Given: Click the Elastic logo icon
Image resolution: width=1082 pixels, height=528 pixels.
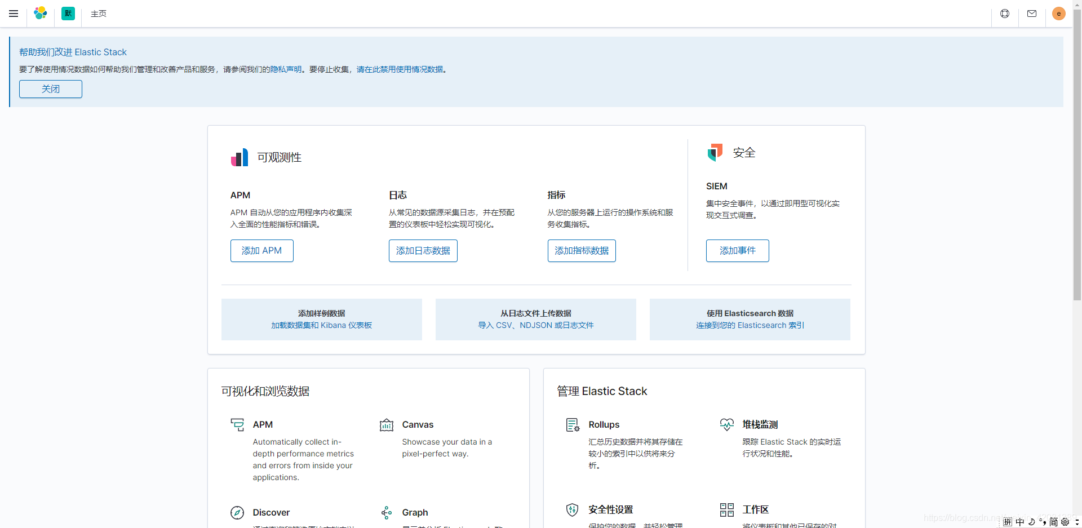Looking at the screenshot, I should point(41,14).
